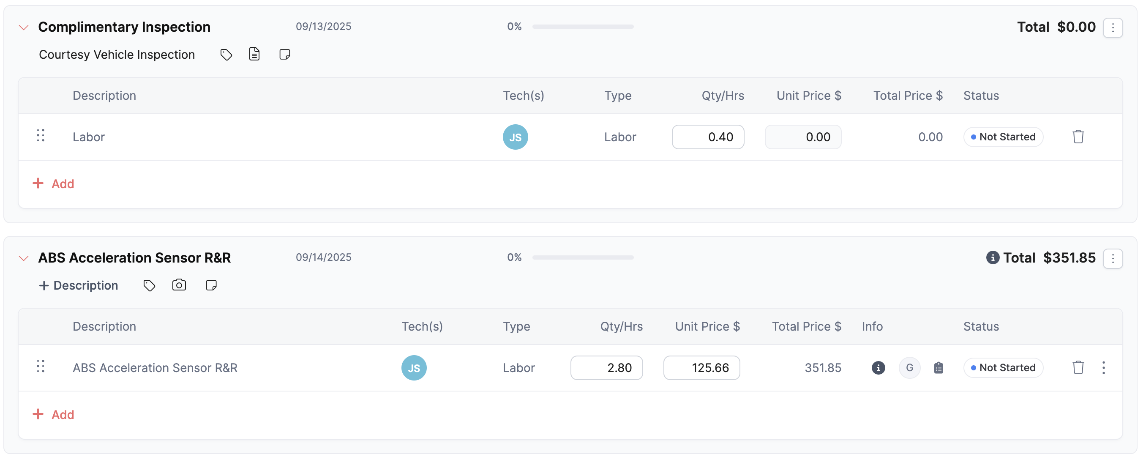Click info icon in ABS row Info column
The image size is (1146, 460).
pos(878,368)
